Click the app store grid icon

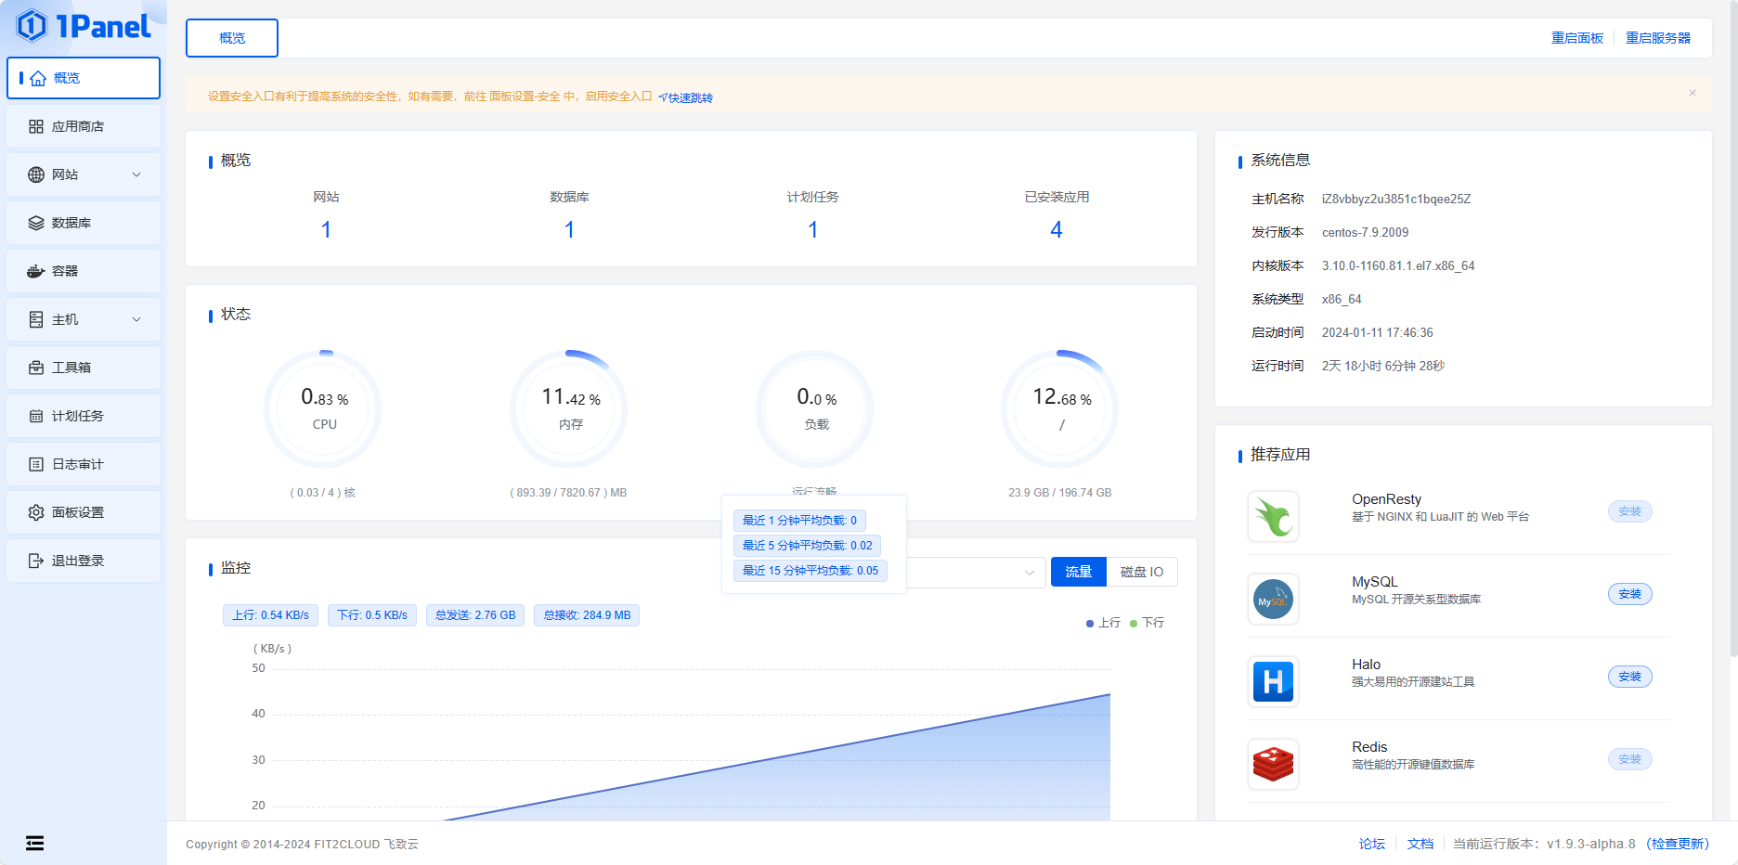pos(36,126)
